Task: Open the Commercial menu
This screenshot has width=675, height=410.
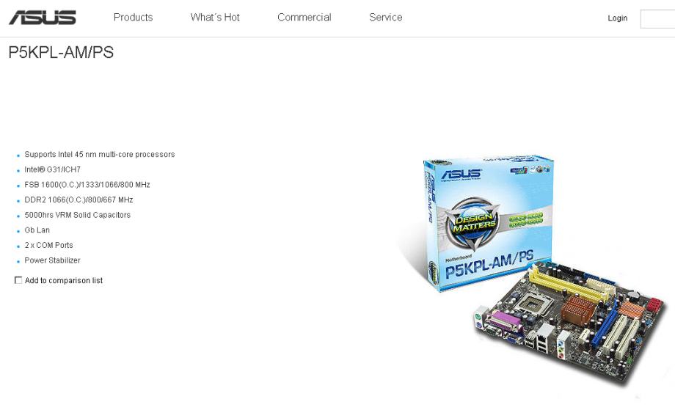Action: coord(304,17)
